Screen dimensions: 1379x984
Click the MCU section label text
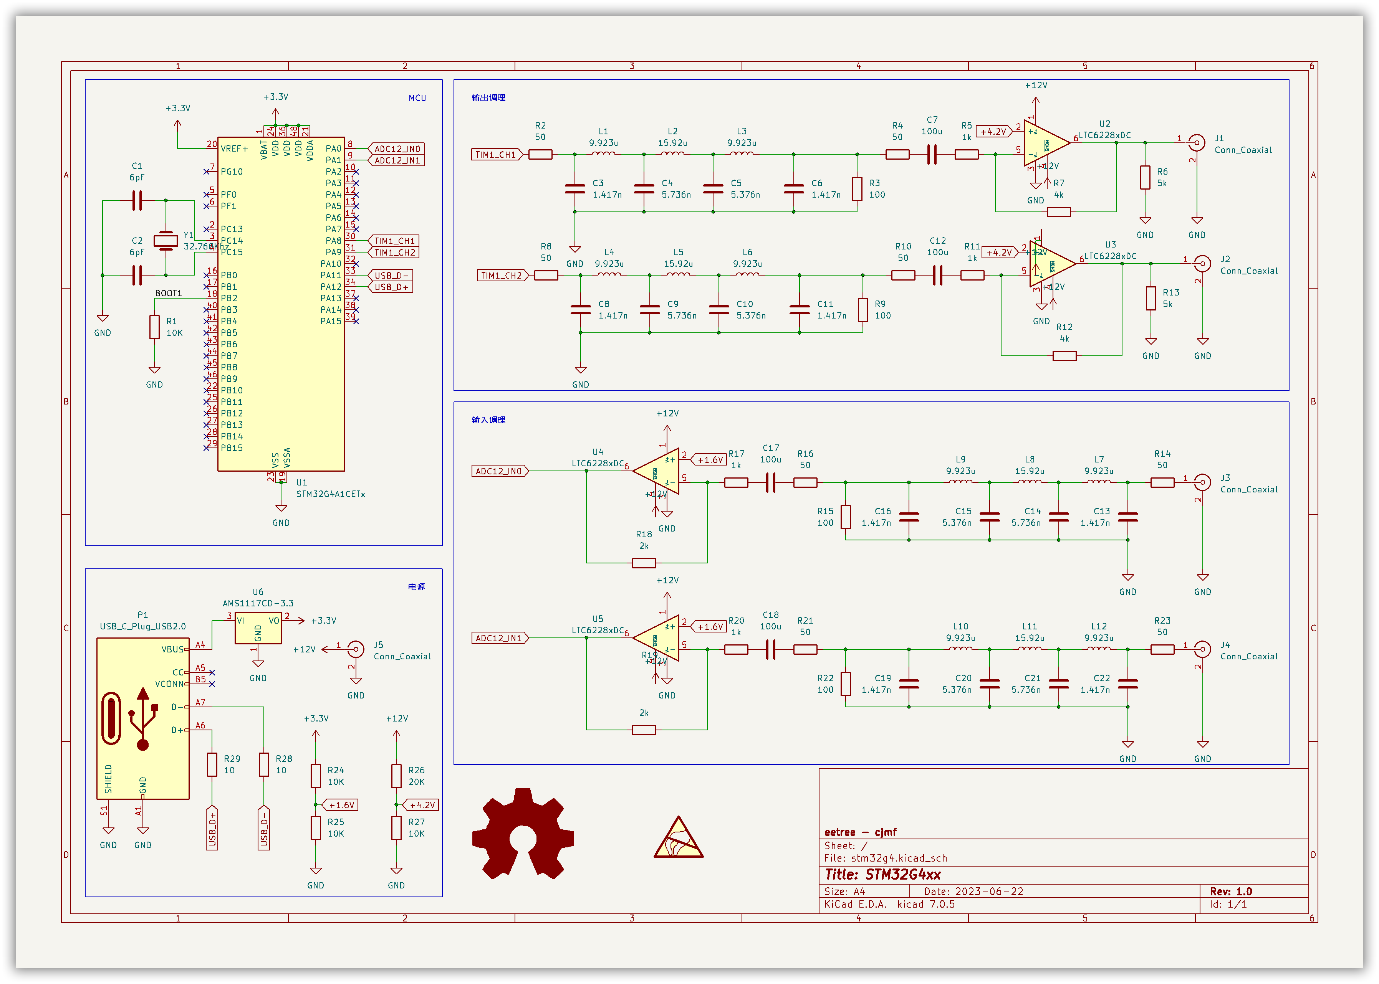pyautogui.click(x=417, y=97)
